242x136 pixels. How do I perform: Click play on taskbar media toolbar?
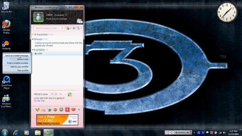(170, 133)
